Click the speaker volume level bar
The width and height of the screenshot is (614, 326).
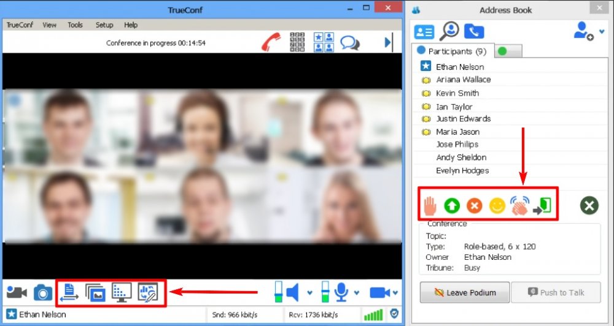[278, 292]
